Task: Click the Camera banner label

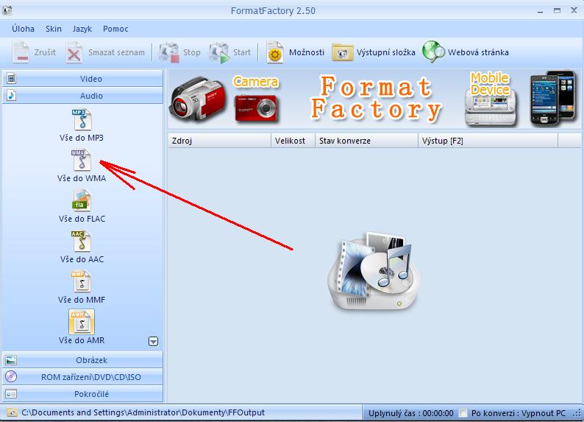Action: click(x=256, y=82)
